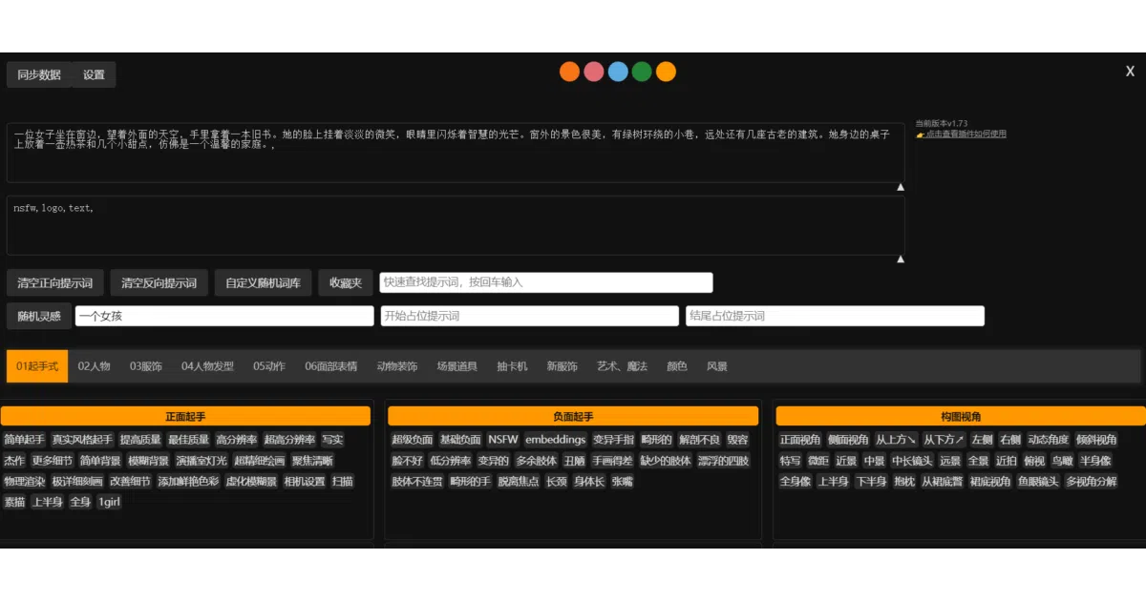
Task: Add the 添加鲜艳色彩 prompt tag
Action: (x=189, y=482)
